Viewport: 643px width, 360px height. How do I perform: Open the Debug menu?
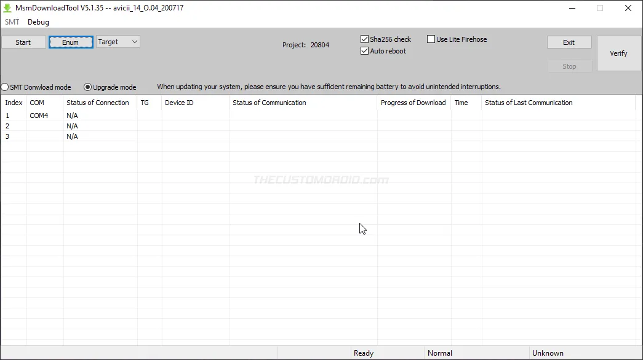[x=38, y=22]
